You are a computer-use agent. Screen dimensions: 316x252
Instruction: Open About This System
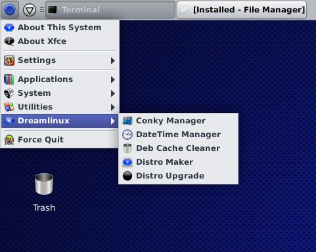click(60, 28)
